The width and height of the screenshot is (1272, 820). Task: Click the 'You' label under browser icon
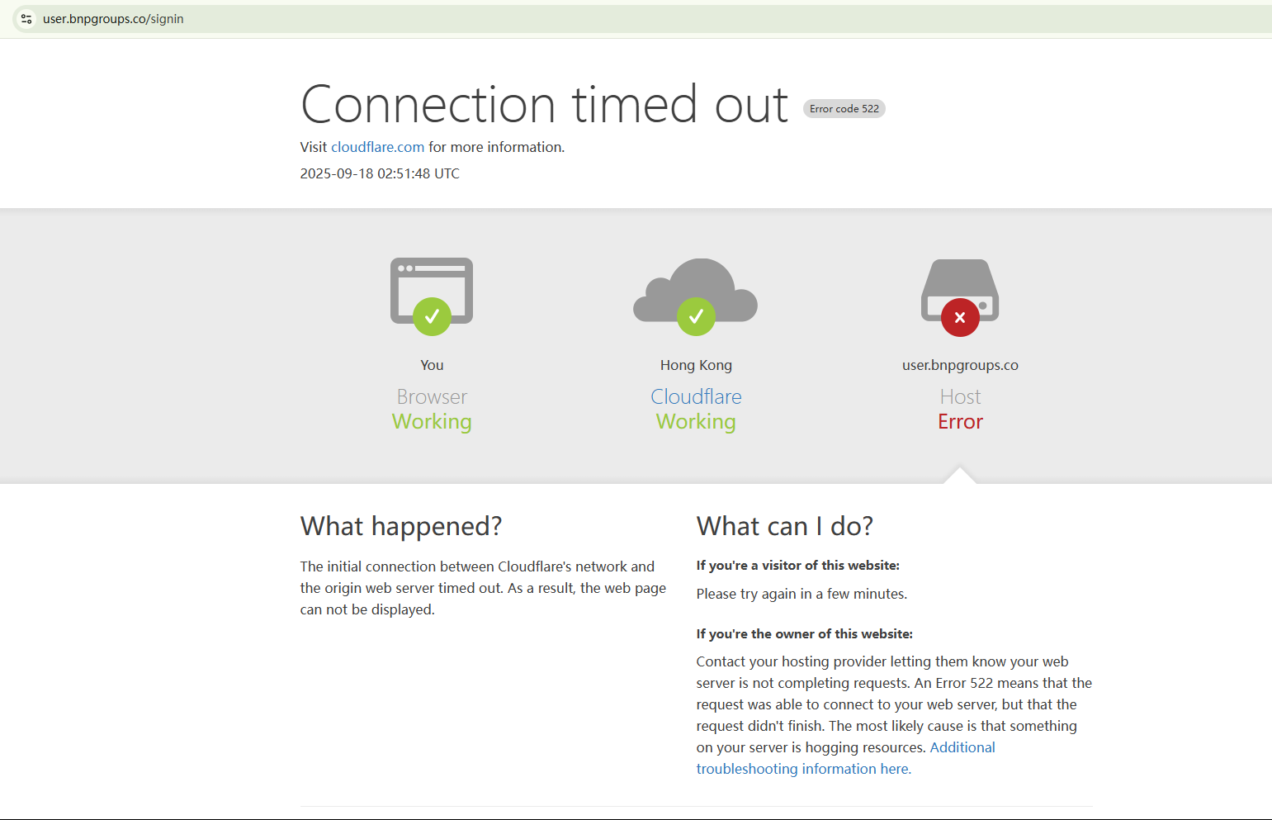(x=432, y=365)
